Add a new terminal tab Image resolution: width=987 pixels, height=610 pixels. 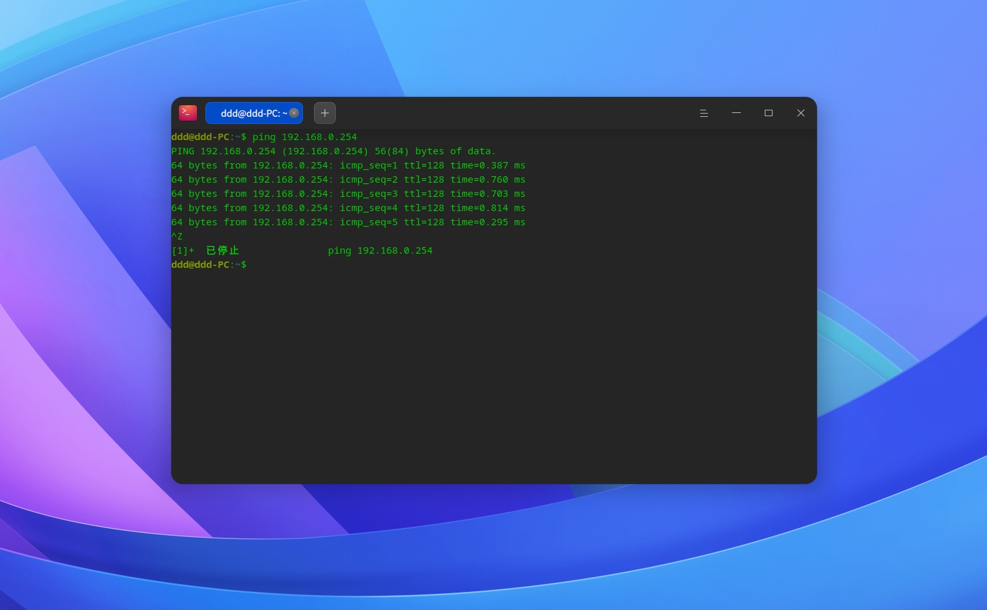325,113
